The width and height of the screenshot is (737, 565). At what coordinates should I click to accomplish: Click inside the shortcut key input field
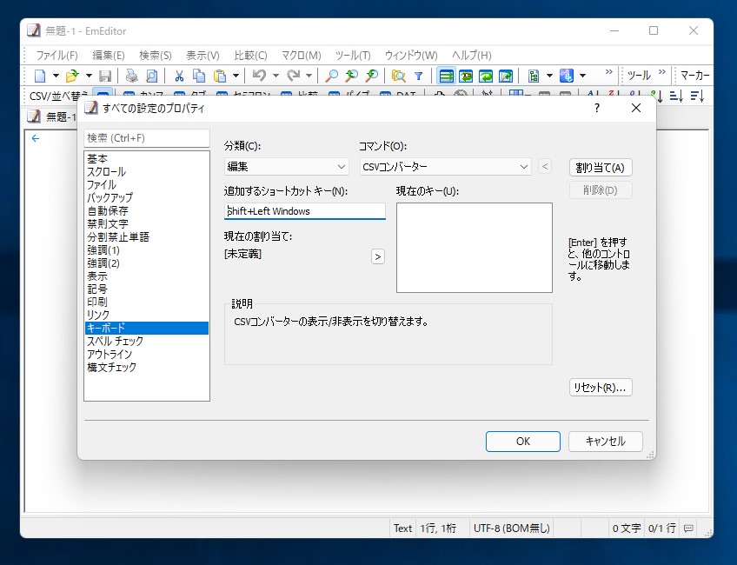(x=304, y=211)
